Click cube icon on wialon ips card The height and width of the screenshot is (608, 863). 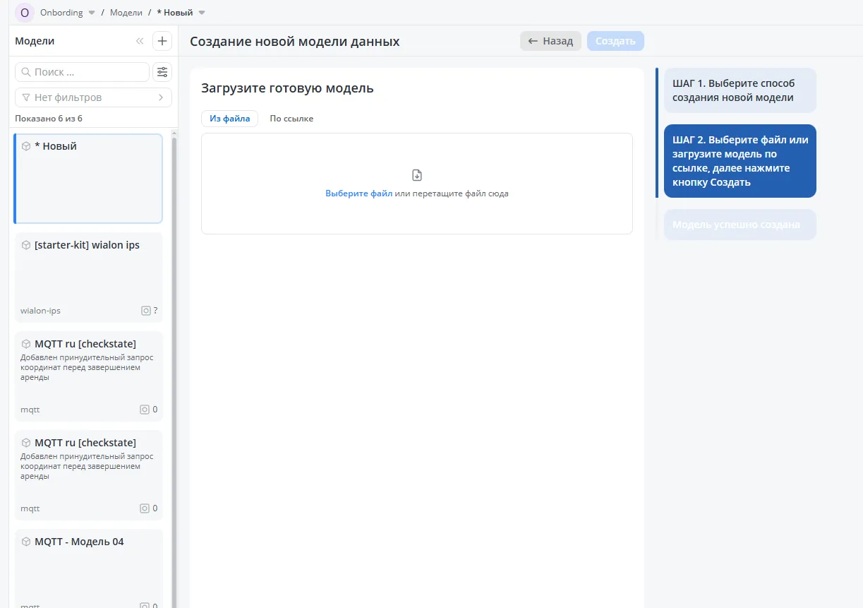coord(26,245)
